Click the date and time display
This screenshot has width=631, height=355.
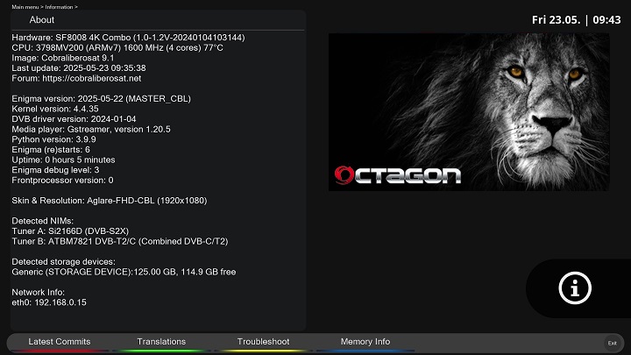[x=577, y=19]
